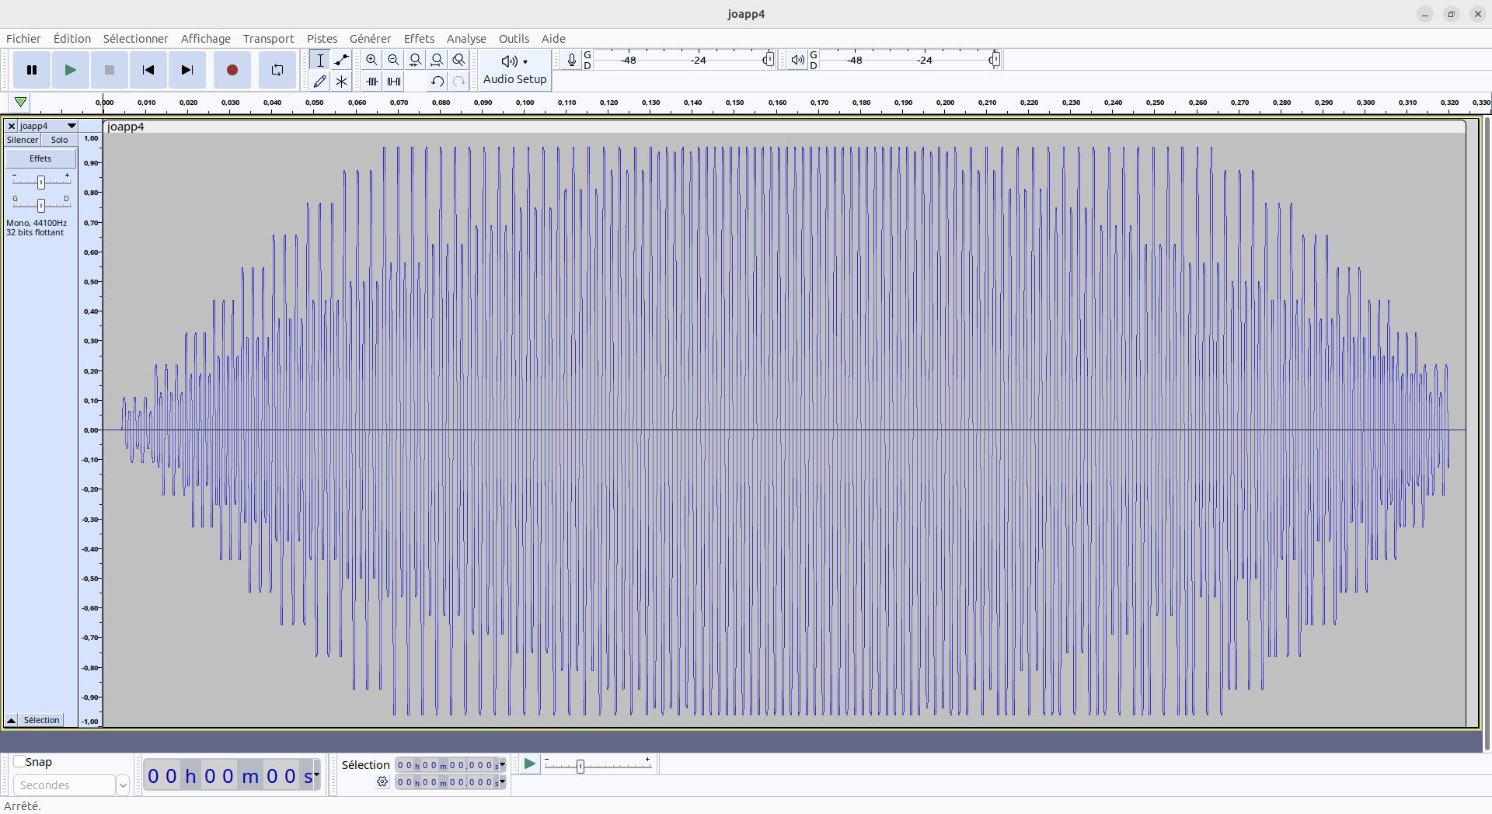Click the Undo arrow icon
The height and width of the screenshot is (814, 1492).
click(x=437, y=81)
